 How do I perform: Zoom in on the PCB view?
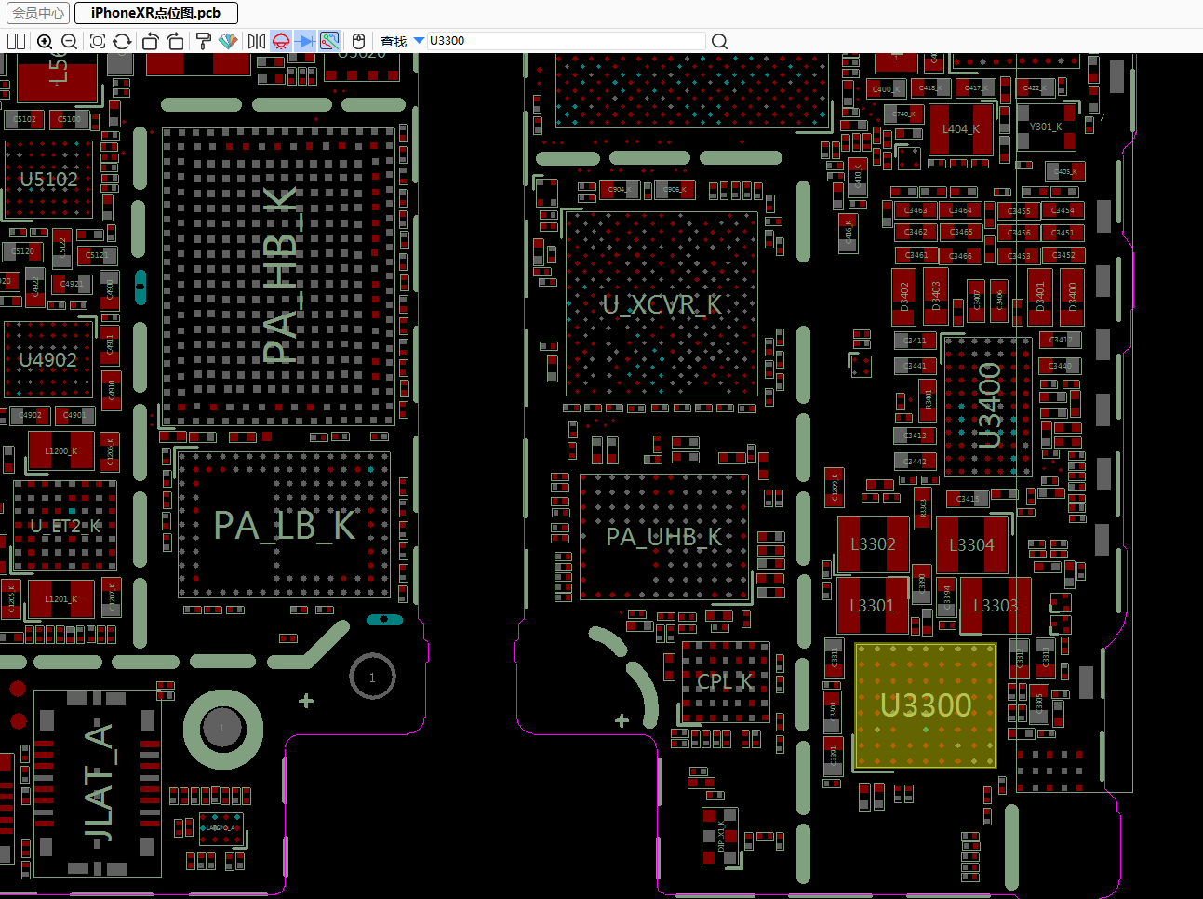tap(45, 41)
